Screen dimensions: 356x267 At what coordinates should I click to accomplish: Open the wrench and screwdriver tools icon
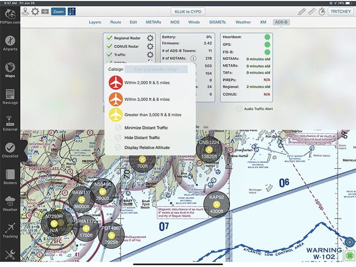click(10, 255)
